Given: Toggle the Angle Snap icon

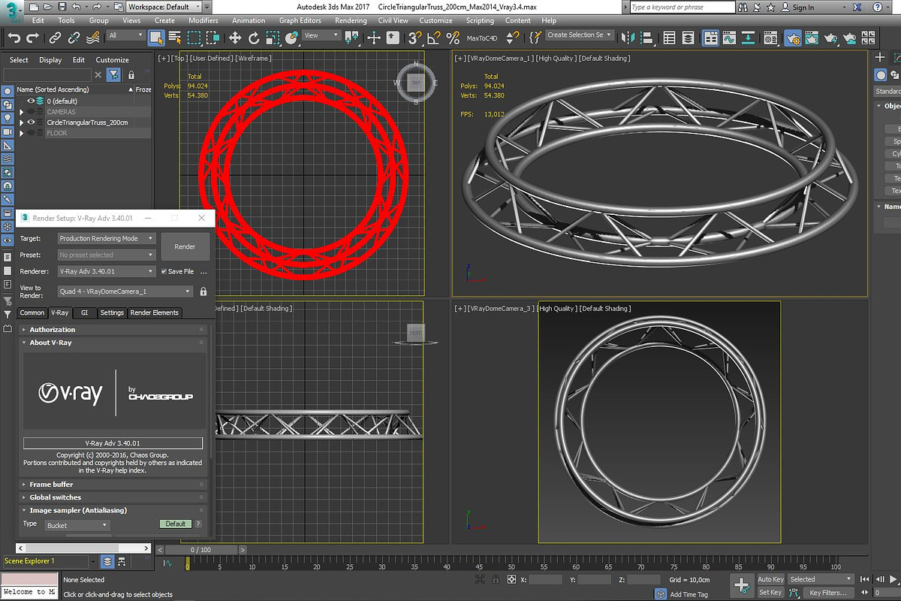Looking at the screenshot, I should click(435, 38).
